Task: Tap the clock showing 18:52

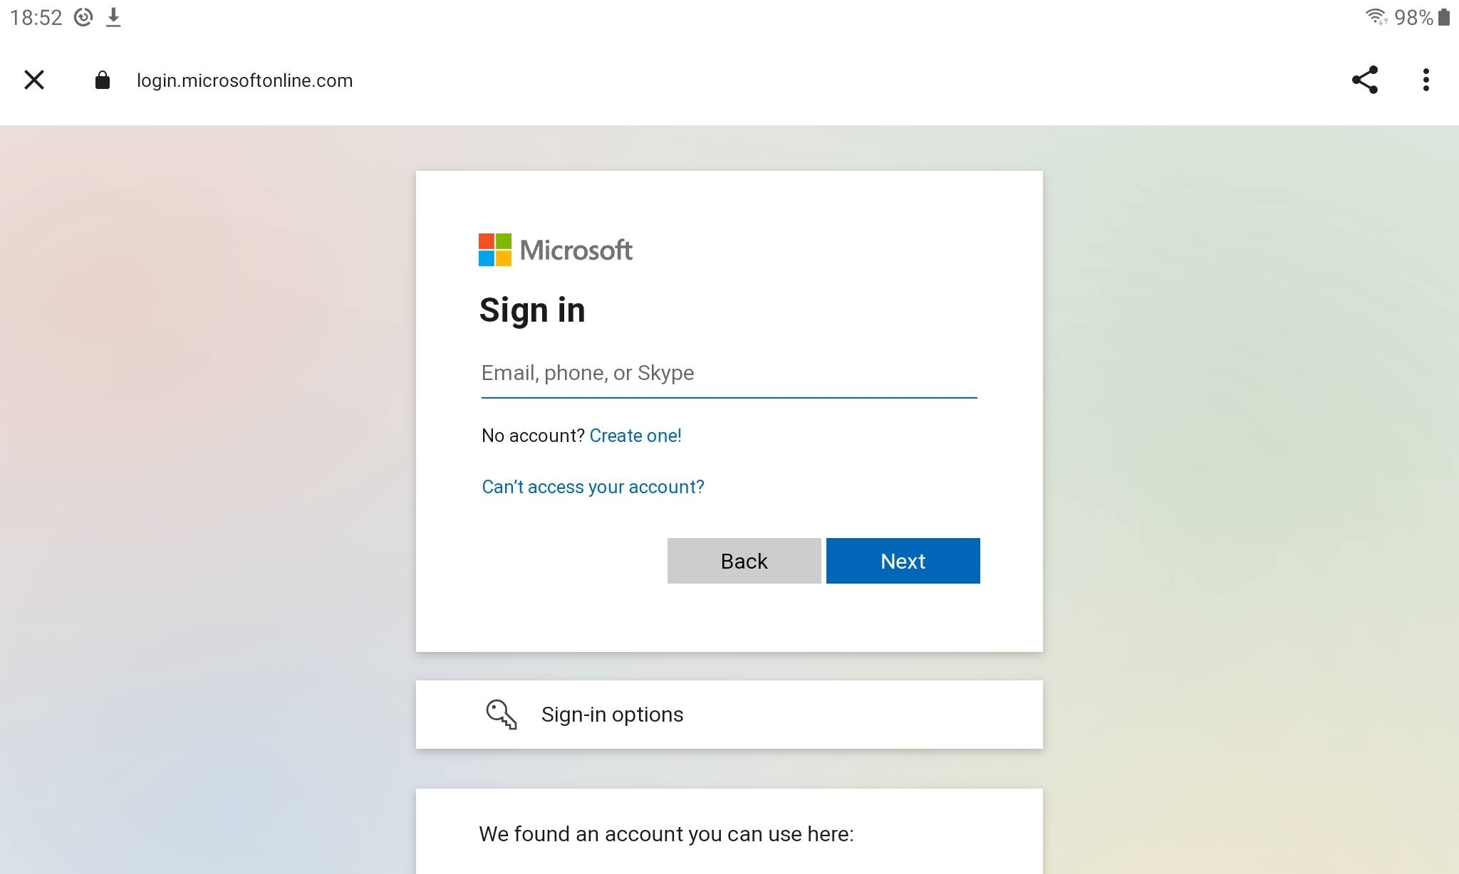Action: [38, 17]
